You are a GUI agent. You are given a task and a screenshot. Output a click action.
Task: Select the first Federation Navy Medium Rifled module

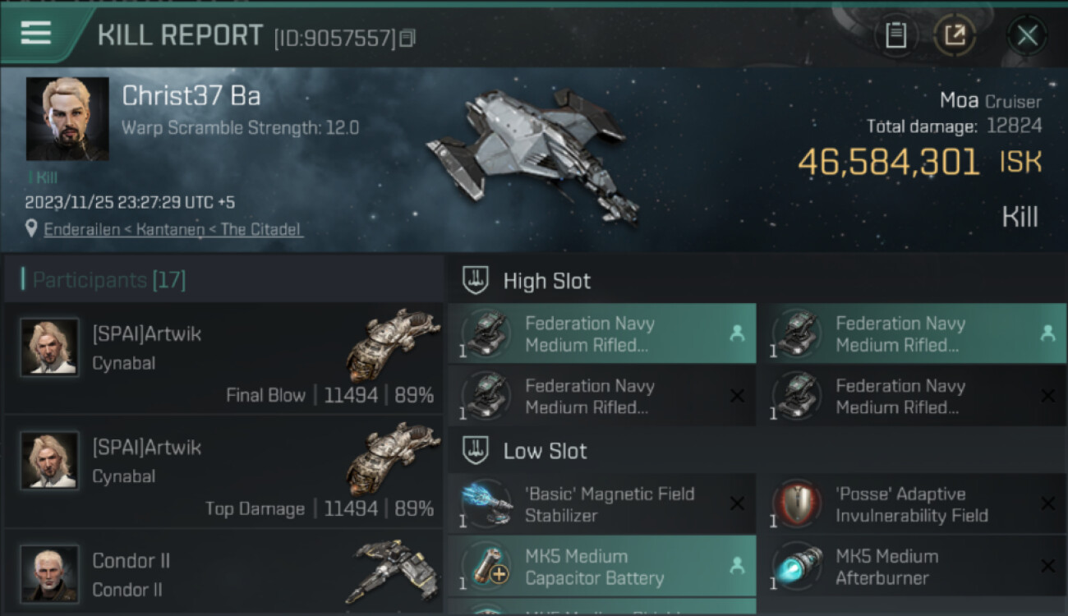601,334
